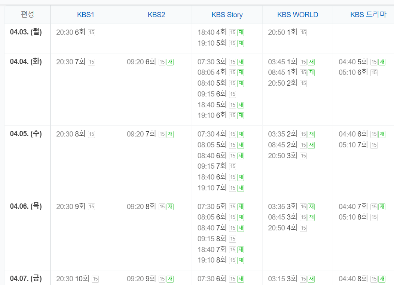Click the 15 rating badge beside 09:15 6회
394x285 pixels.
[x=233, y=94]
